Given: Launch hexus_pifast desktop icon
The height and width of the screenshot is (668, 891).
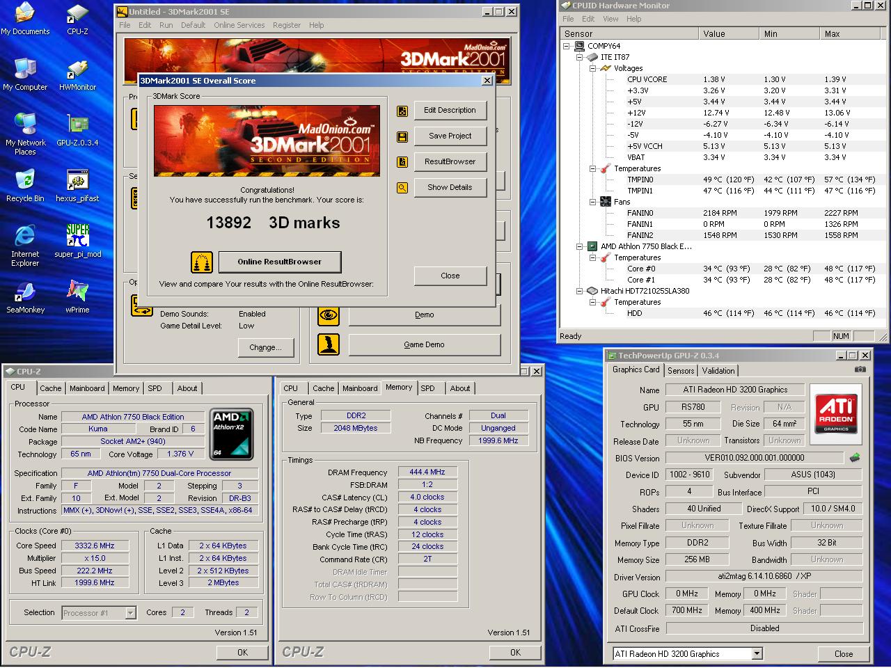Looking at the screenshot, I should click(77, 186).
